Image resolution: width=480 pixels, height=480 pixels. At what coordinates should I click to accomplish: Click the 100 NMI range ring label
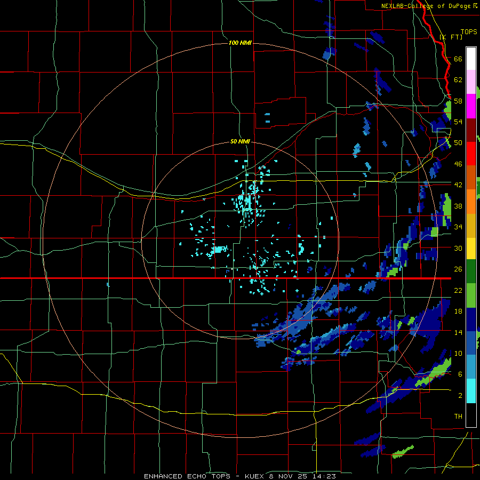[240, 43]
